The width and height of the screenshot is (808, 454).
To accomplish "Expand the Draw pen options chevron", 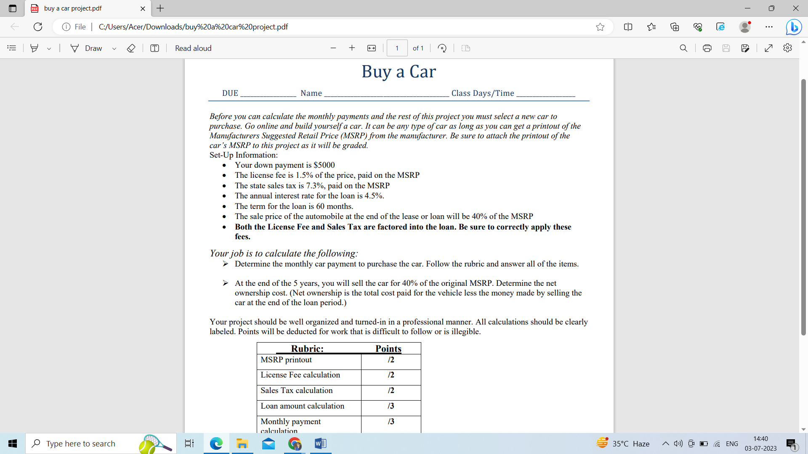I will (114, 48).
